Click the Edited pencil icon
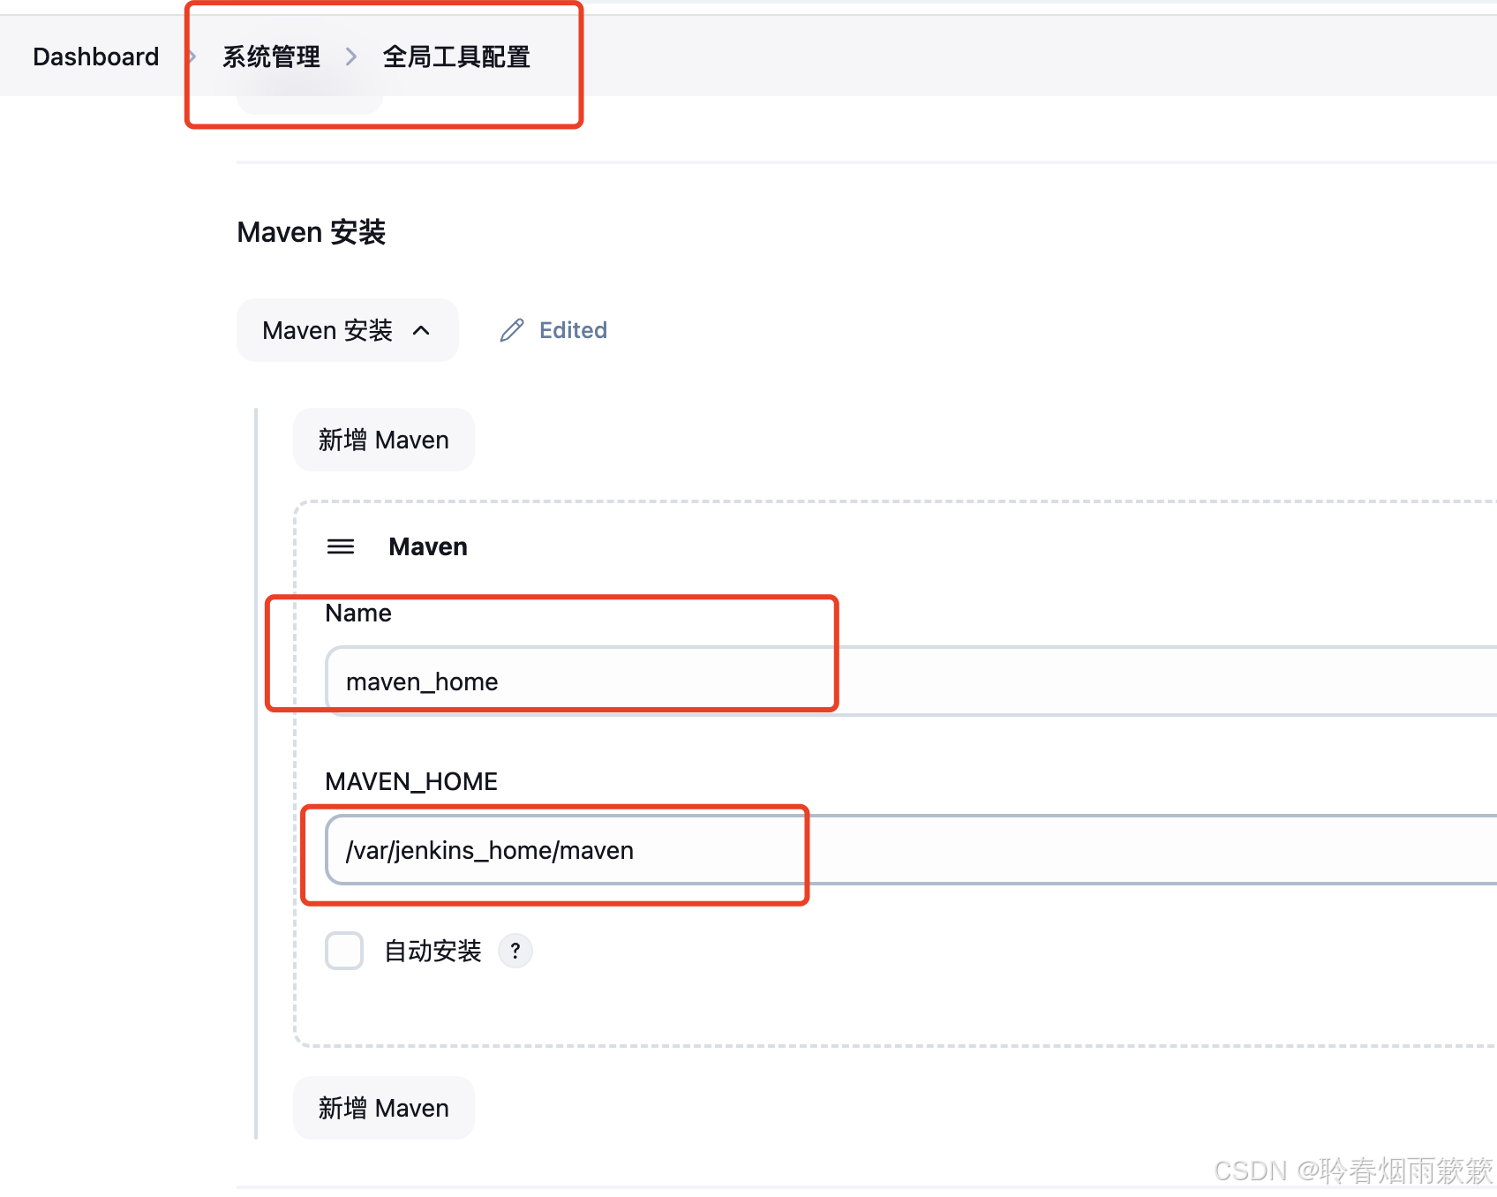 (512, 330)
